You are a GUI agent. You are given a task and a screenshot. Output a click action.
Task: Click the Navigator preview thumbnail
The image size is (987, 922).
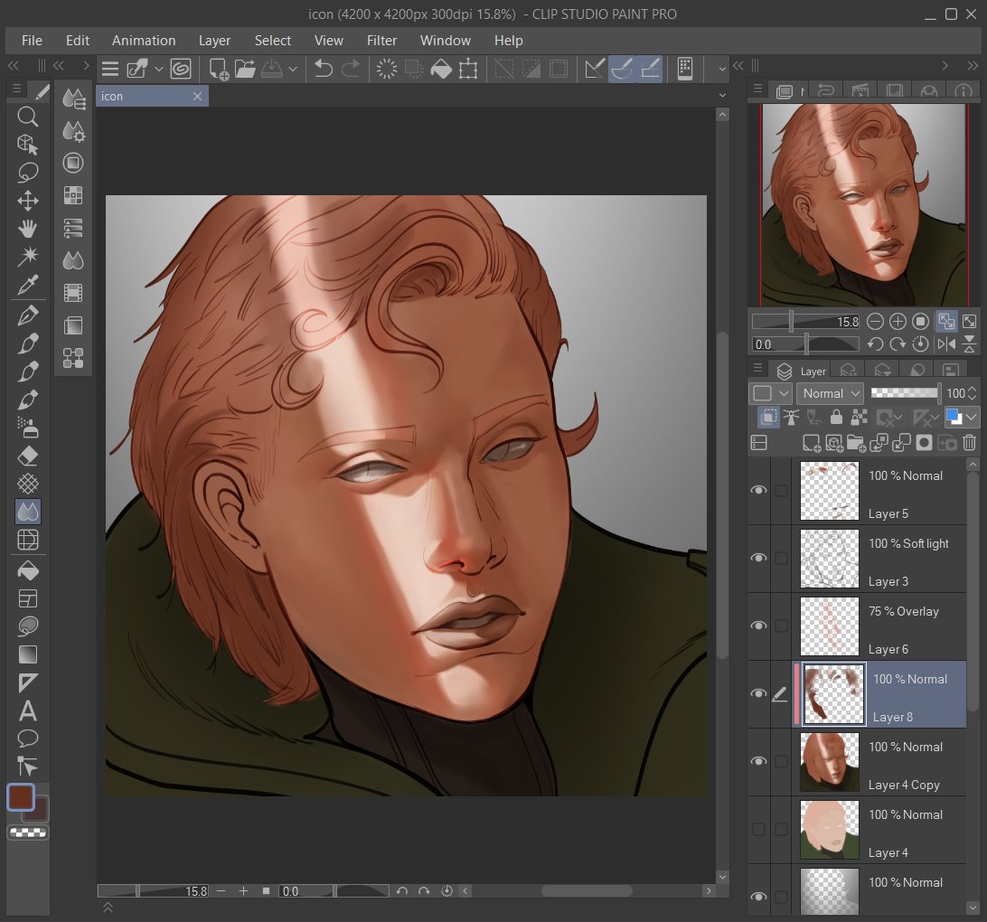pos(864,205)
